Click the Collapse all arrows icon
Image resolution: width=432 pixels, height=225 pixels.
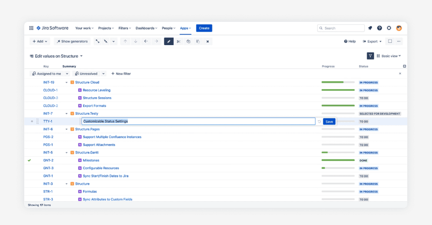click(105, 41)
